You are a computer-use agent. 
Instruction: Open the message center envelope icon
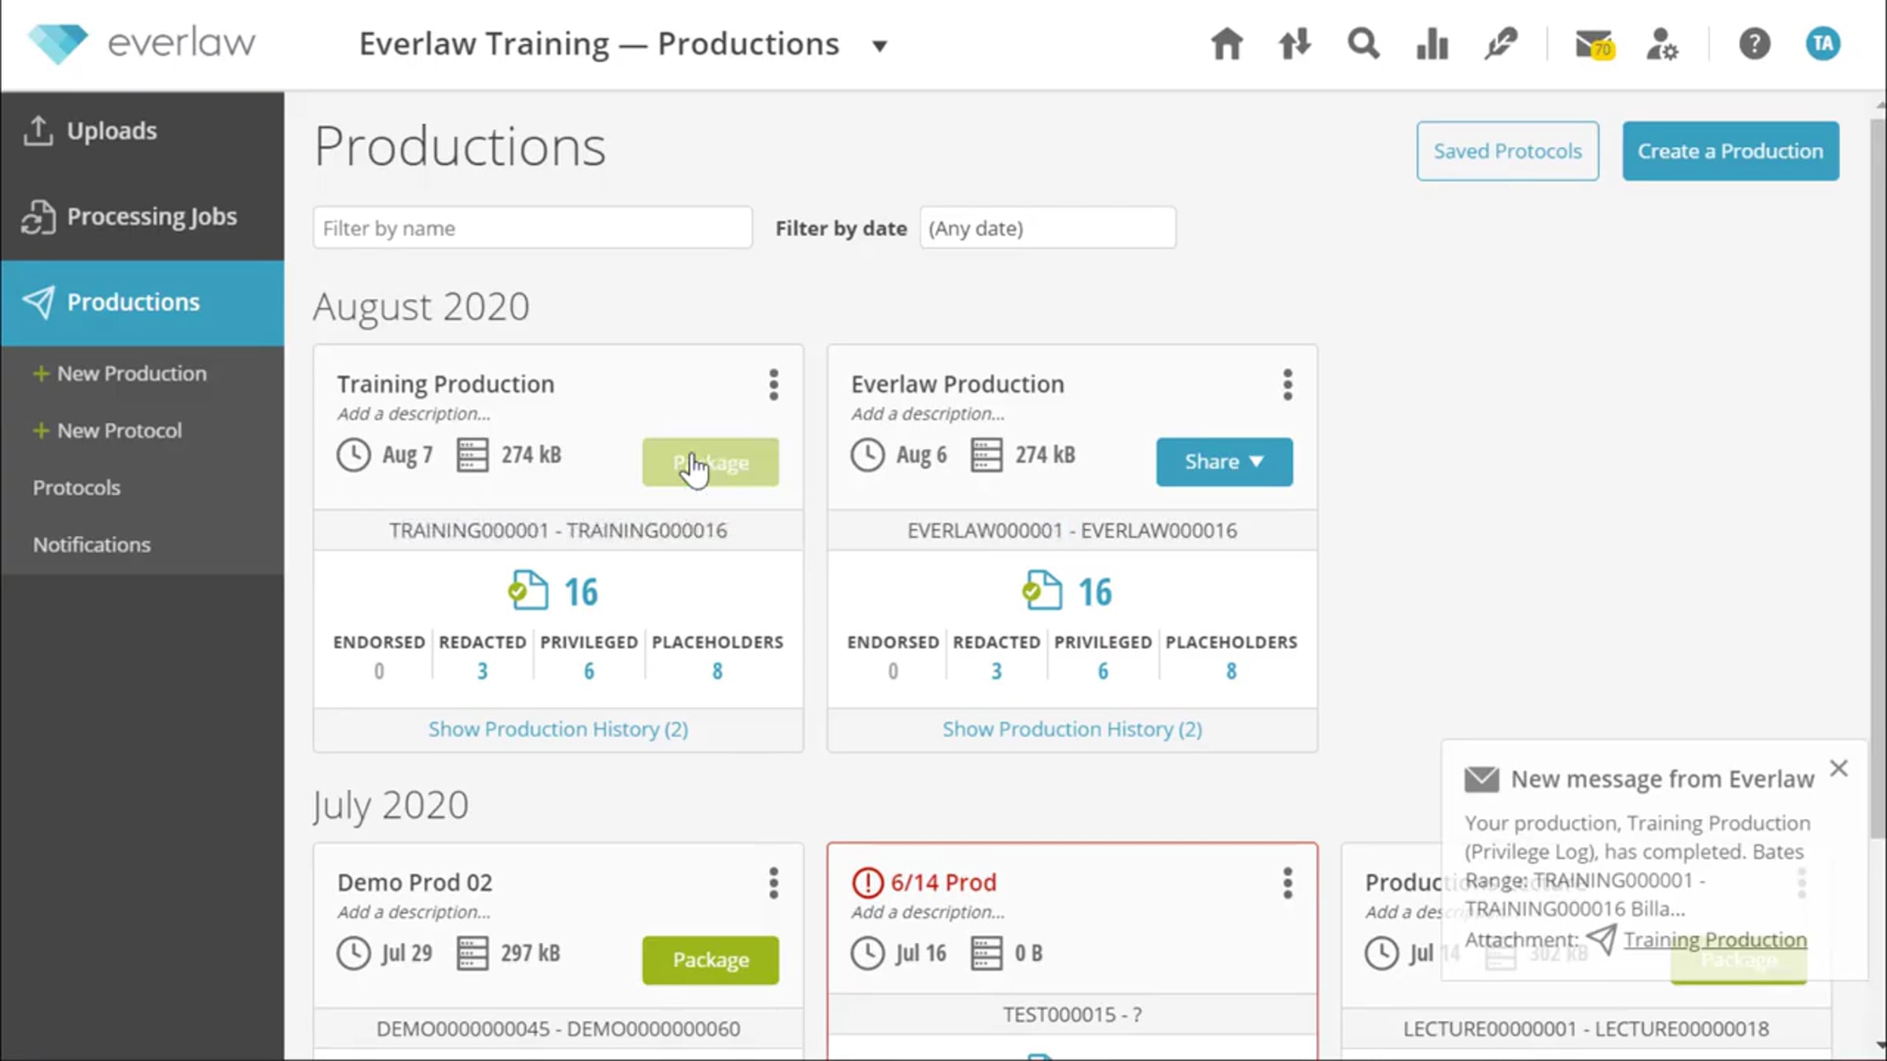click(1595, 44)
